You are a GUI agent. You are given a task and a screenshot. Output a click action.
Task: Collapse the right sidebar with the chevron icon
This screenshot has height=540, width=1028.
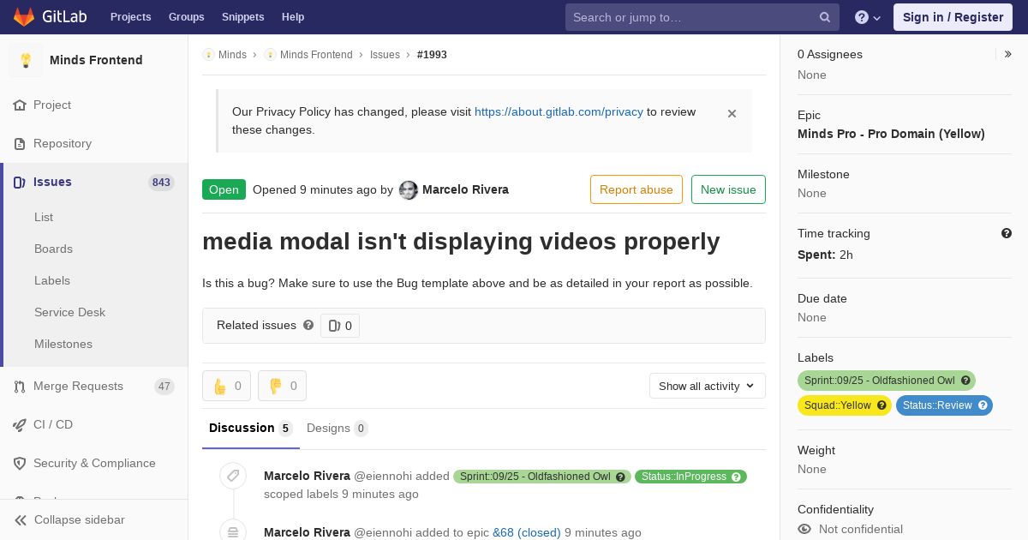click(1008, 54)
